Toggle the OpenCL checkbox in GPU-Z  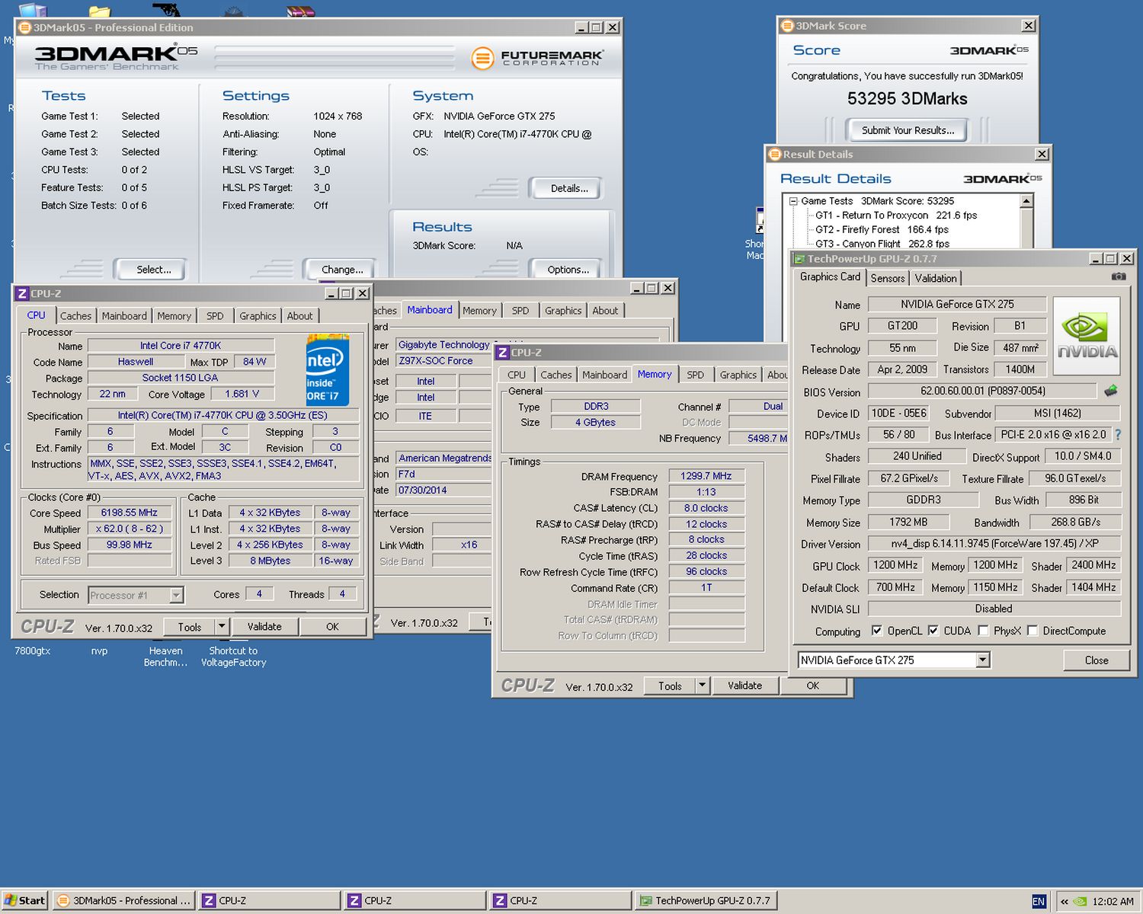tap(877, 631)
